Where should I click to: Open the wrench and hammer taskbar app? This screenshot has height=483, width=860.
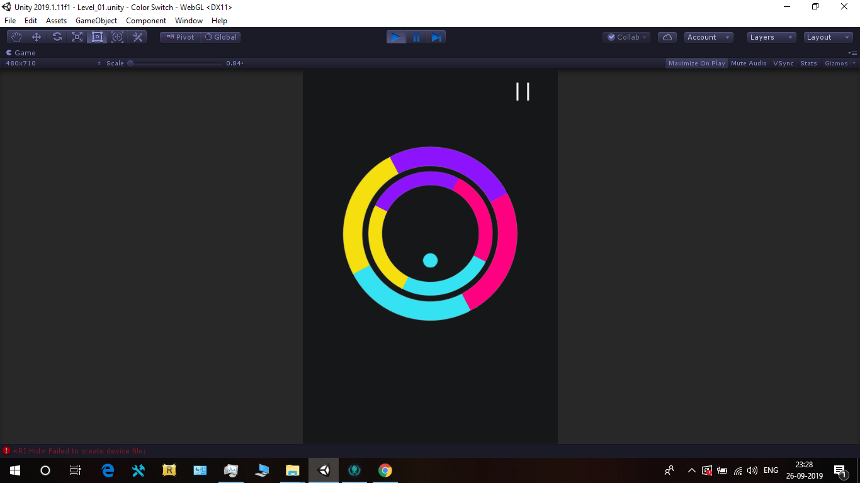[139, 470]
